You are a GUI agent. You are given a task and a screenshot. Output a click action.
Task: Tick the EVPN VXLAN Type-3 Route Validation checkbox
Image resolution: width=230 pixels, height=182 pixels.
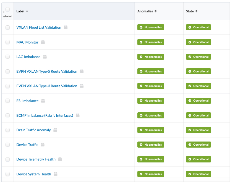(x=8, y=86)
